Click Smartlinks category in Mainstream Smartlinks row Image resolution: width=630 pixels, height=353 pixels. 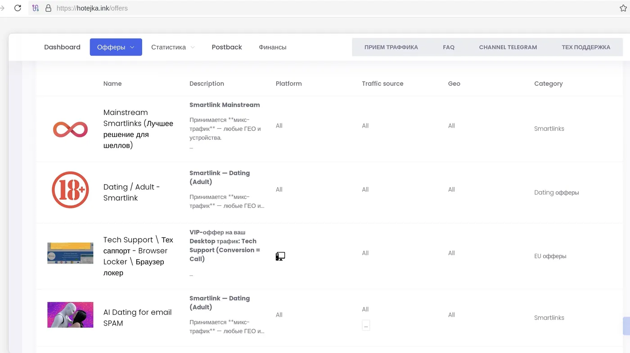549,128
